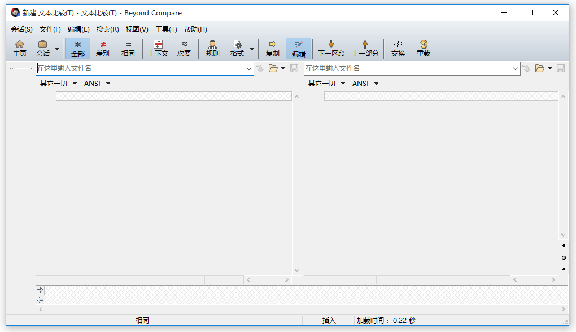Screen dimensions: 576x332
Task: Click the 复制 copy toolbar button
Action: click(273, 49)
